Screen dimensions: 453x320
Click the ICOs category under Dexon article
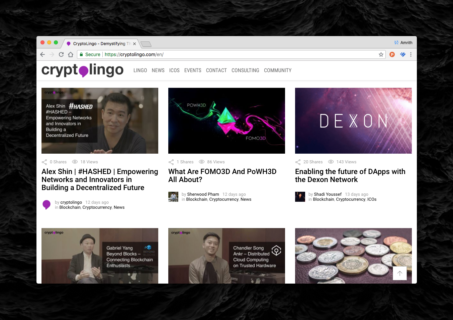coord(372,199)
